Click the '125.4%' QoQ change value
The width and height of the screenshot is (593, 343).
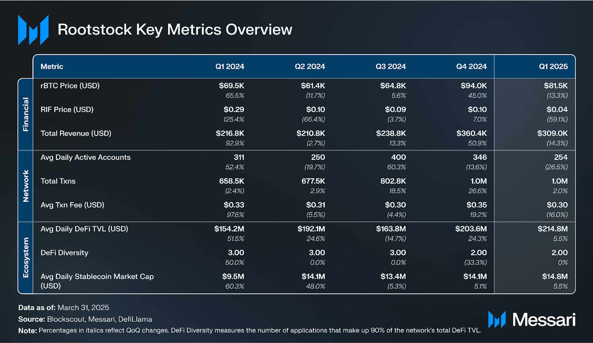234,119
